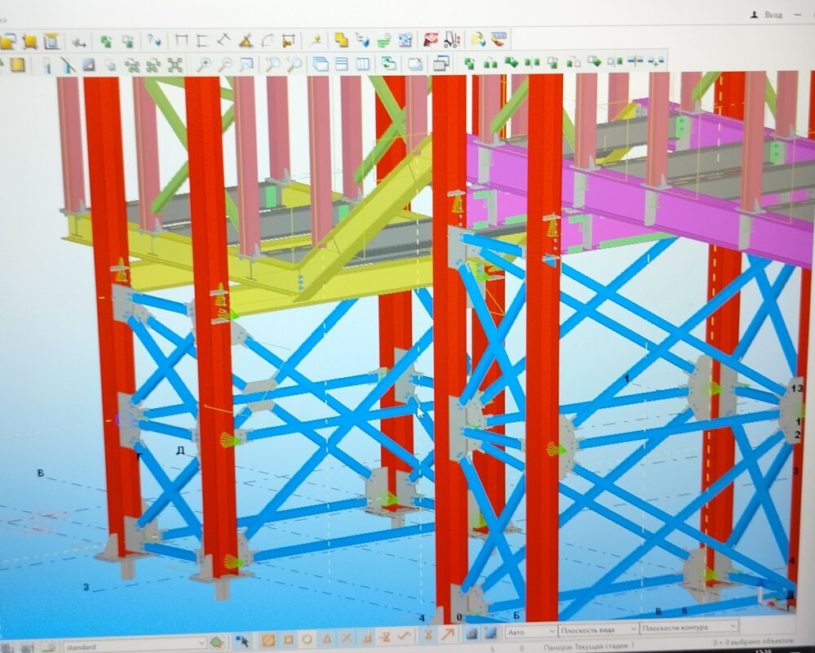Toggle the circle snap switch in bottom bar

tap(307, 638)
